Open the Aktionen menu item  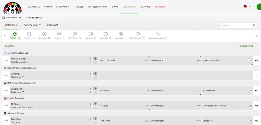[160, 7]
